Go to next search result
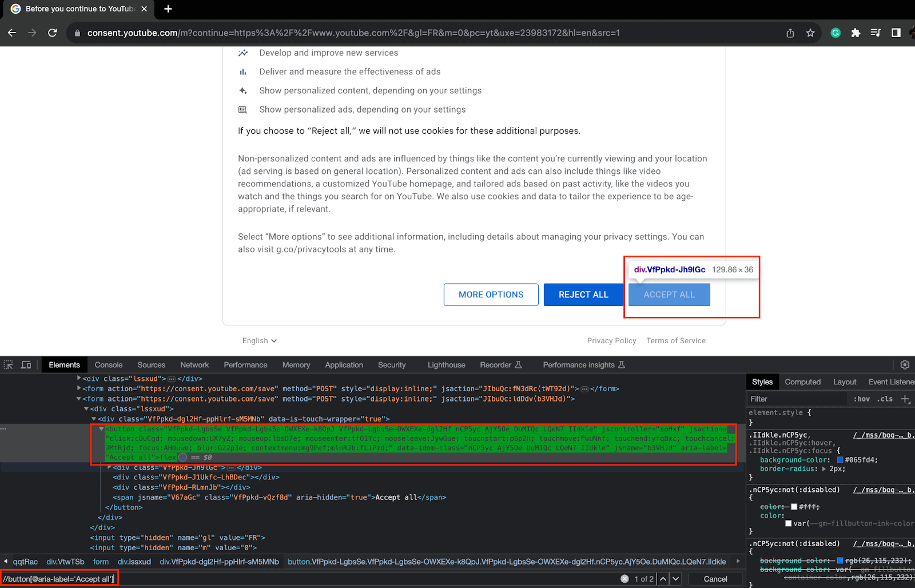Viewport: 915px width, 588px height. (x=676, y=579)
